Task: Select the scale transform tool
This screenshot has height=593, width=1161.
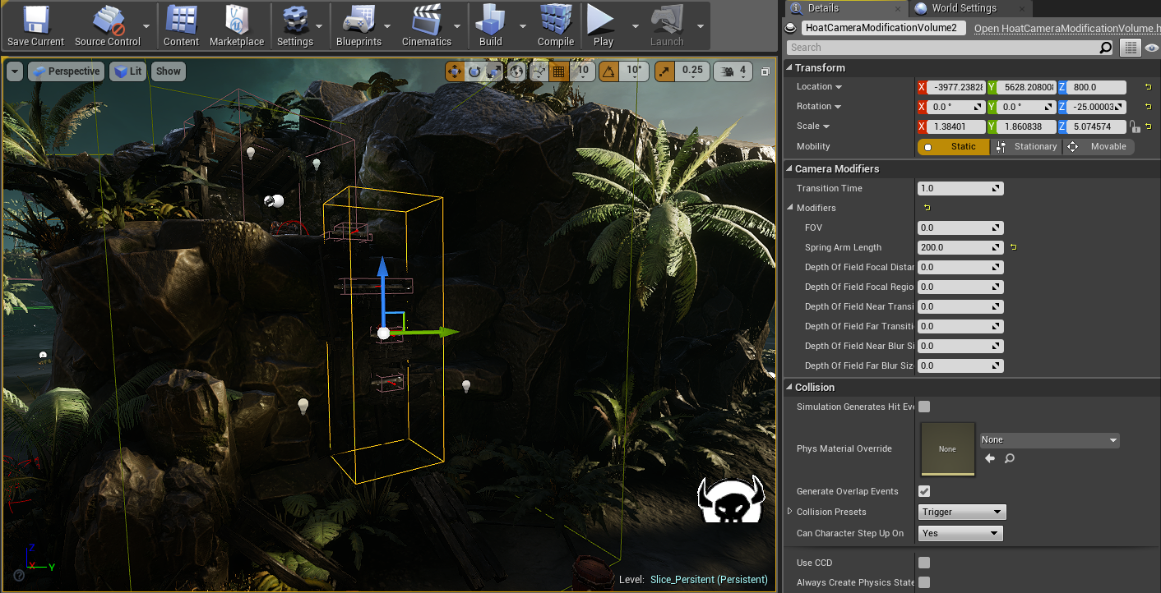Action: click(x=493, y=71)
